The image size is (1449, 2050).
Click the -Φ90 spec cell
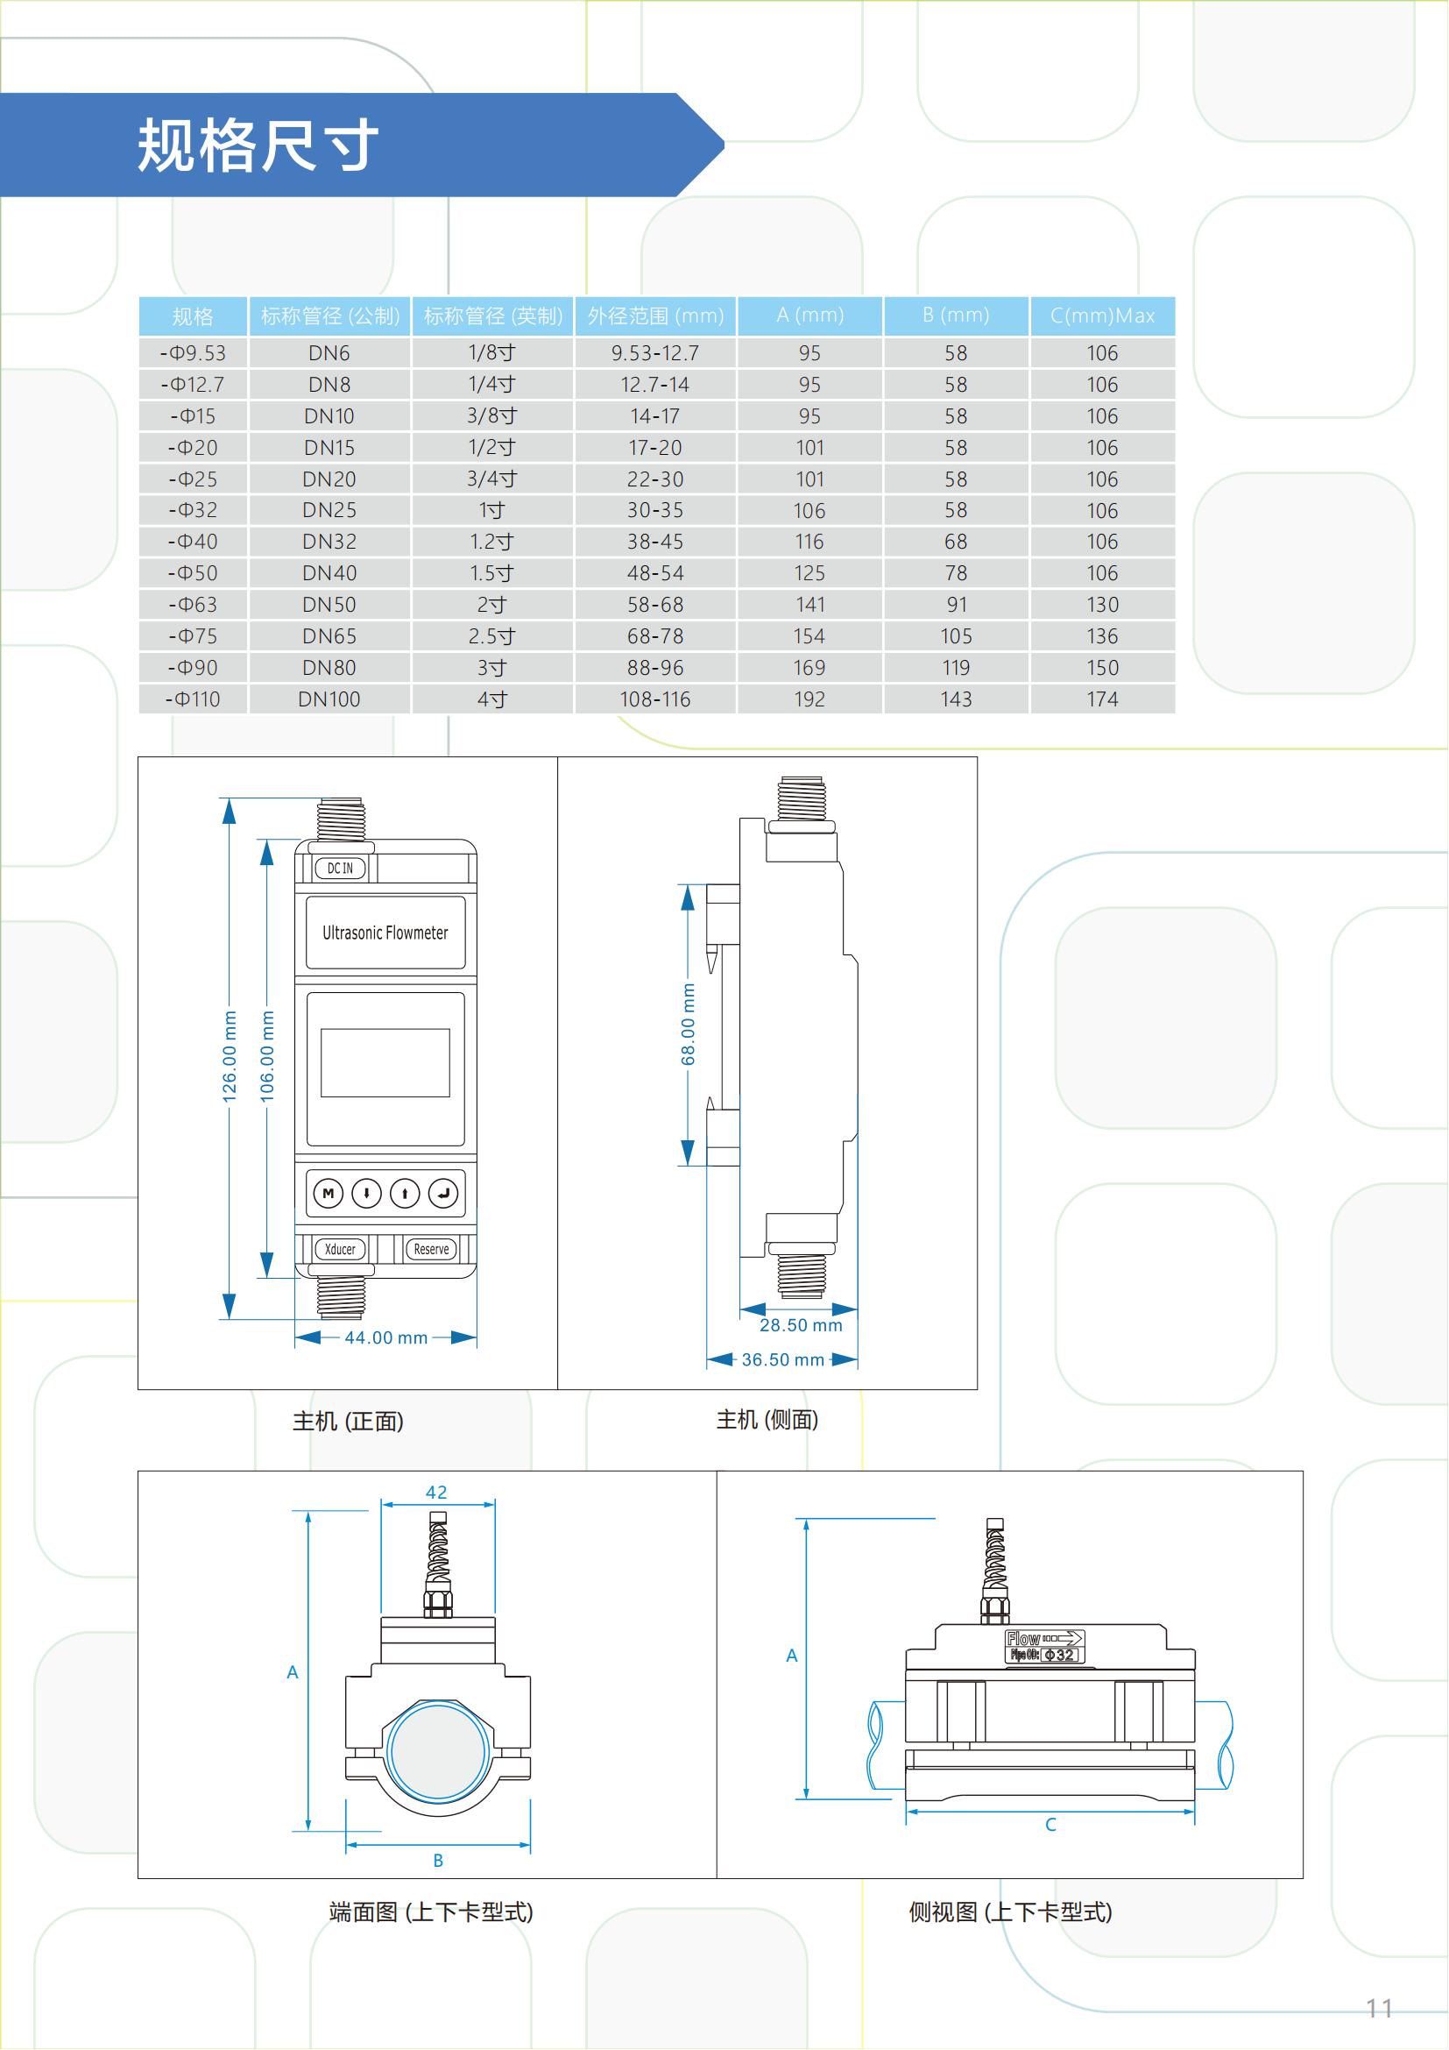point(193,668)
